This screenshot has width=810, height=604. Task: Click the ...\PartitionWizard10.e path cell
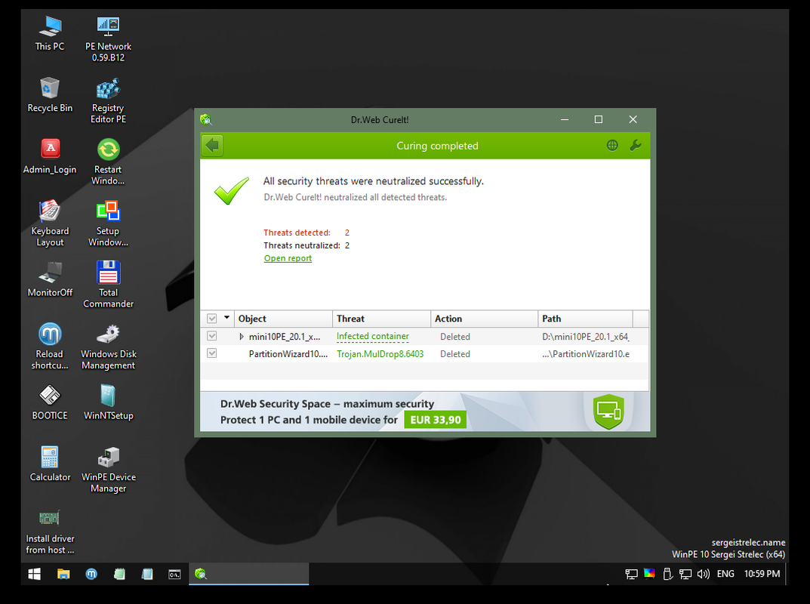(x=586, y=354)
